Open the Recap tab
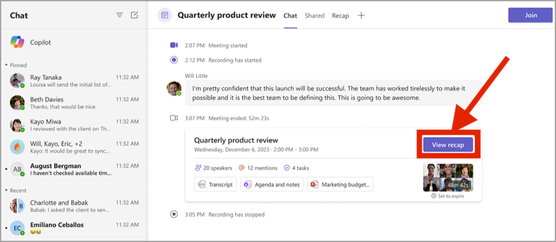 pos(340,15)
